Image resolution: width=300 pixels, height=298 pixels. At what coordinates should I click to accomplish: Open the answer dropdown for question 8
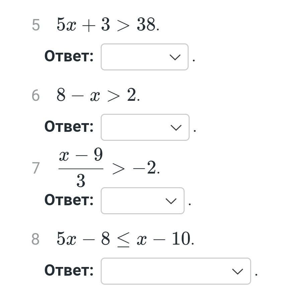point(176,271)
